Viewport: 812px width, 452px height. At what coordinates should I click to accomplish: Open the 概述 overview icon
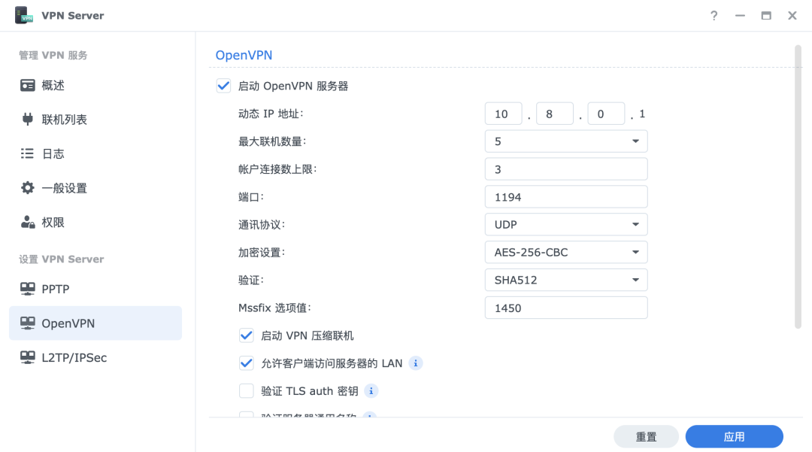click(28, 85)
